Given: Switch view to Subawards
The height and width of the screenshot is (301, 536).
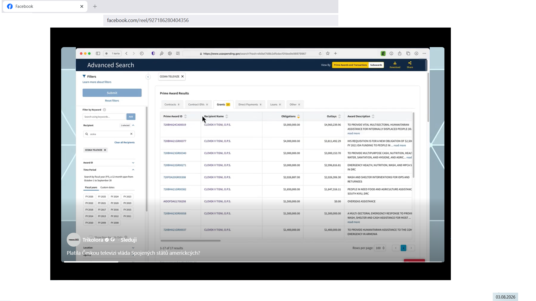Looking at the screenshot, I should coord(376,65).
